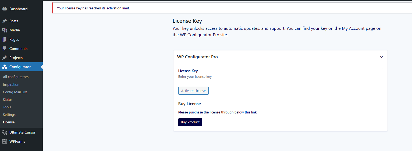The height and width of the screenshot is (151, 412).
Task: Click 'Please purchase the license' text
Action: tap(218, 112)
